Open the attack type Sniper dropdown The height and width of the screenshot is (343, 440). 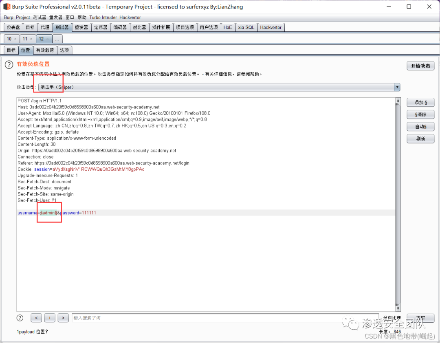[x=219, y=87]
